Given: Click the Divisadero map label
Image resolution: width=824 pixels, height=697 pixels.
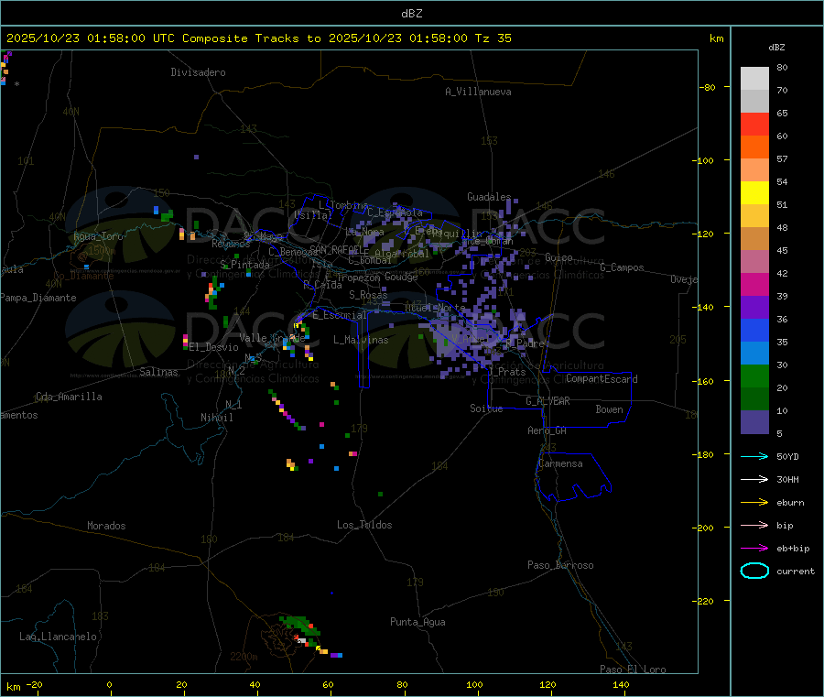Looking at the screenshot, I should [x=198, y=72].
